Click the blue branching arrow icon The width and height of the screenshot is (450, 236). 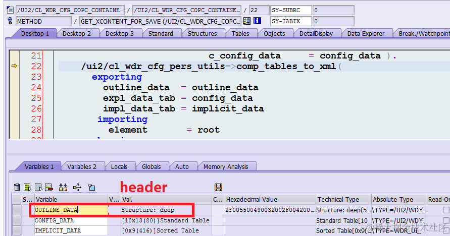77,187
